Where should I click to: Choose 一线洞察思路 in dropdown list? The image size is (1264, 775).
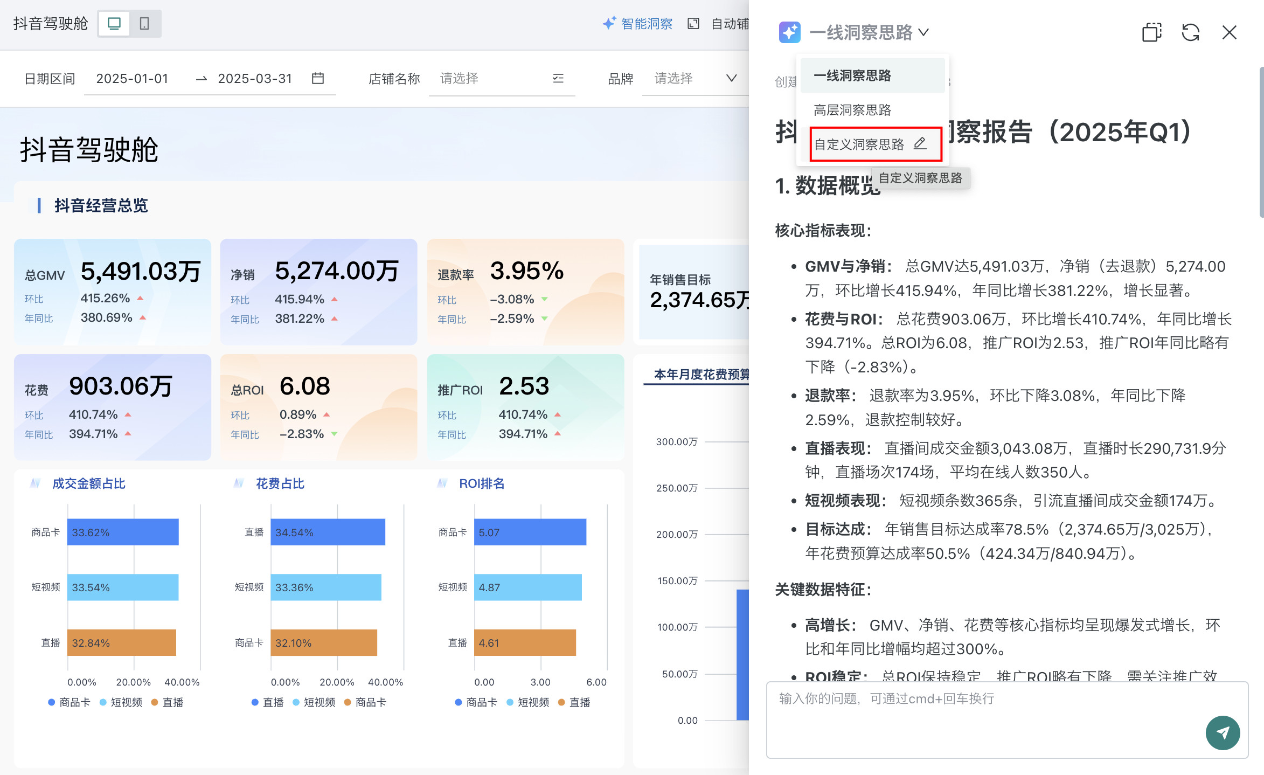(852, 76)
